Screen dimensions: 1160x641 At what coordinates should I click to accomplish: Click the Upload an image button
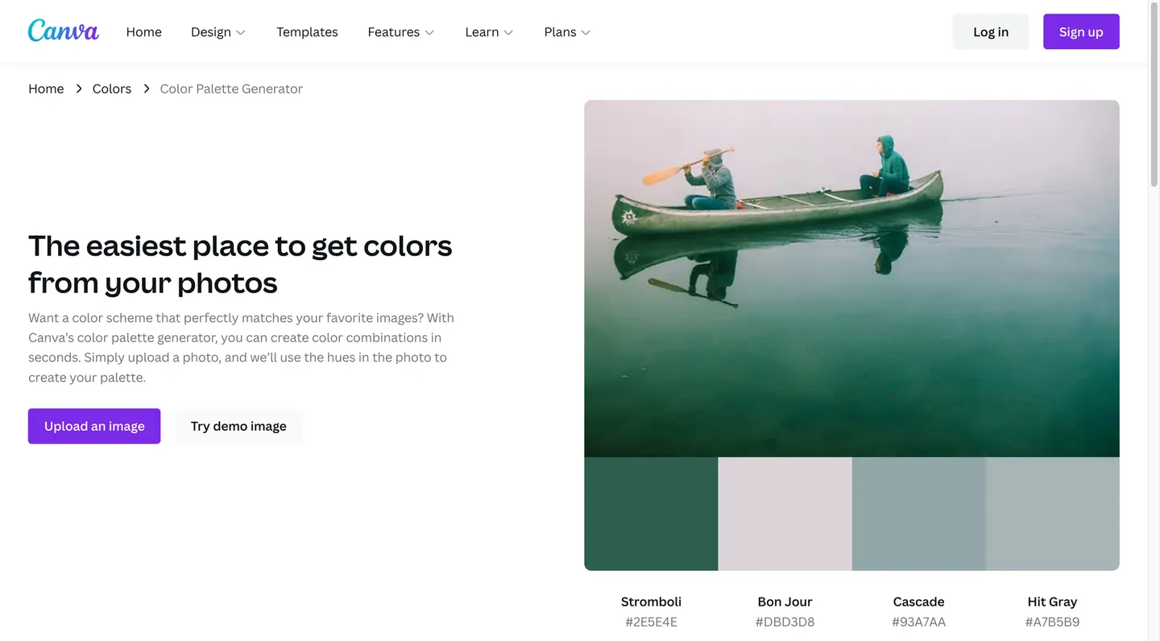point(94,426)
